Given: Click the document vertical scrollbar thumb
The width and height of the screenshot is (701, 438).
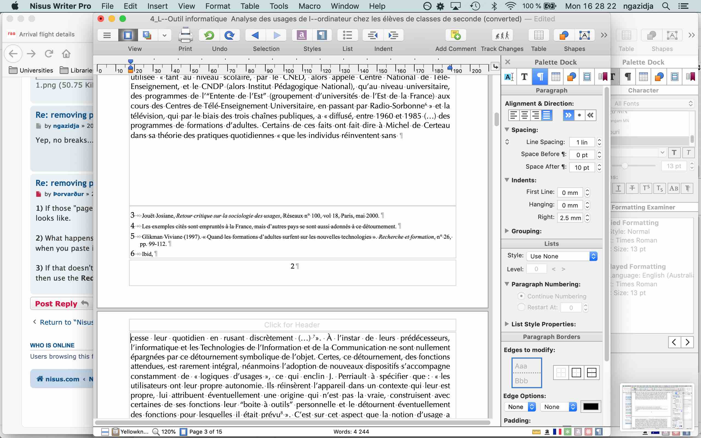Looking at the screenshot, I should (496, 119).
